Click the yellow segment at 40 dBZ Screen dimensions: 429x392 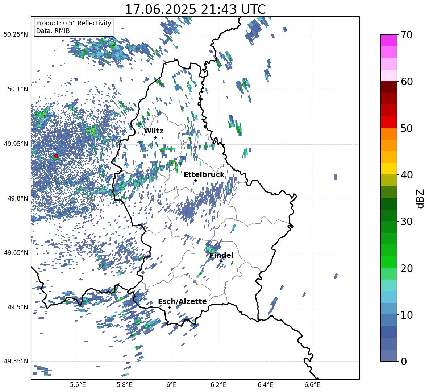click(x=389, y=169)
